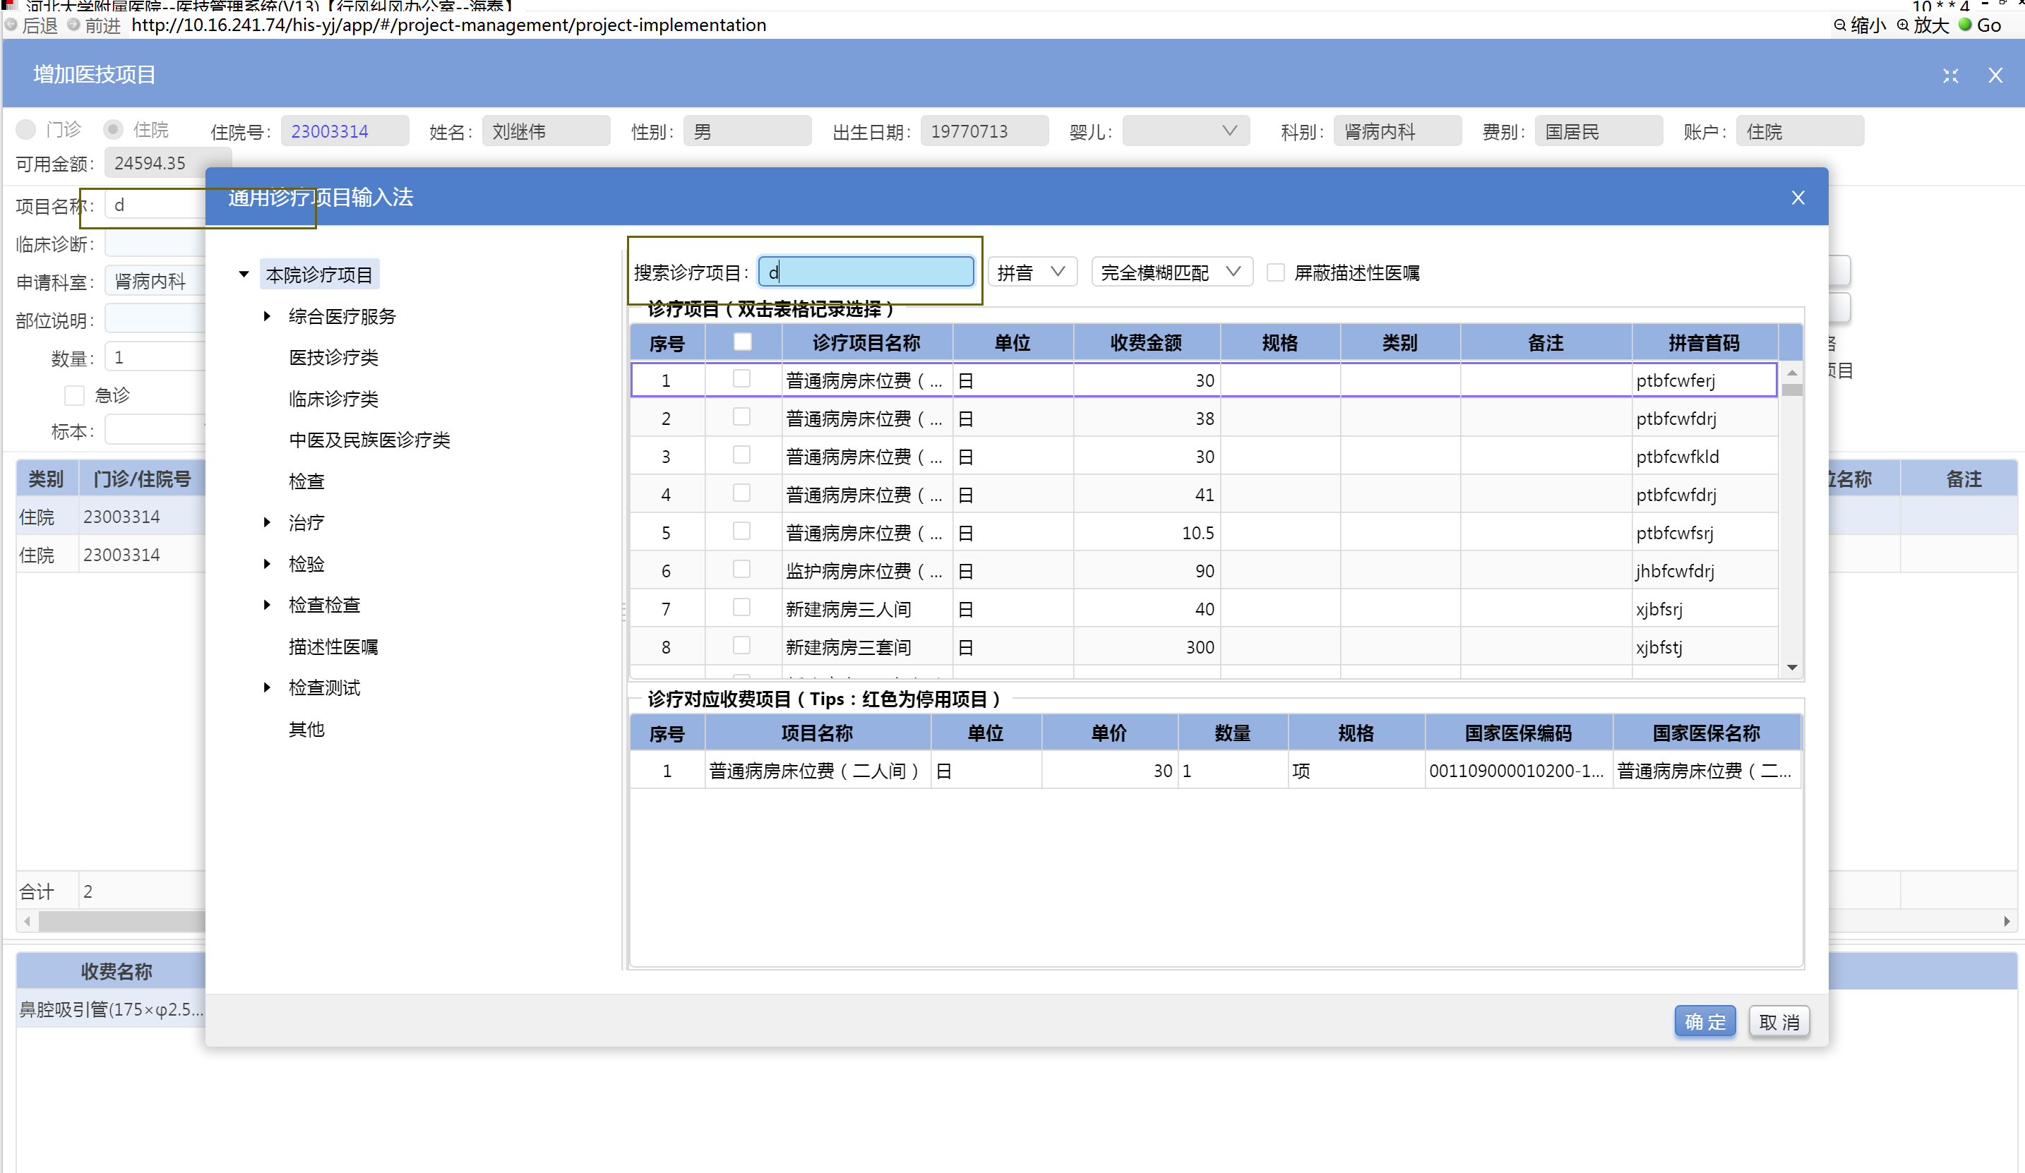This screenshot has width=2025, height=1173.
Task: Click the 取消 button
Action: [1779, 1021]
